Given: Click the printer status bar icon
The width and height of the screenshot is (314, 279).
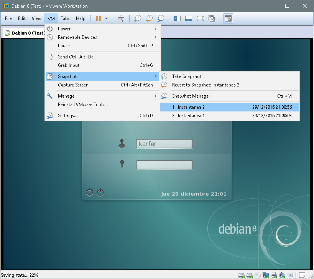Looking at the screenshot, I should pos(274,275).
